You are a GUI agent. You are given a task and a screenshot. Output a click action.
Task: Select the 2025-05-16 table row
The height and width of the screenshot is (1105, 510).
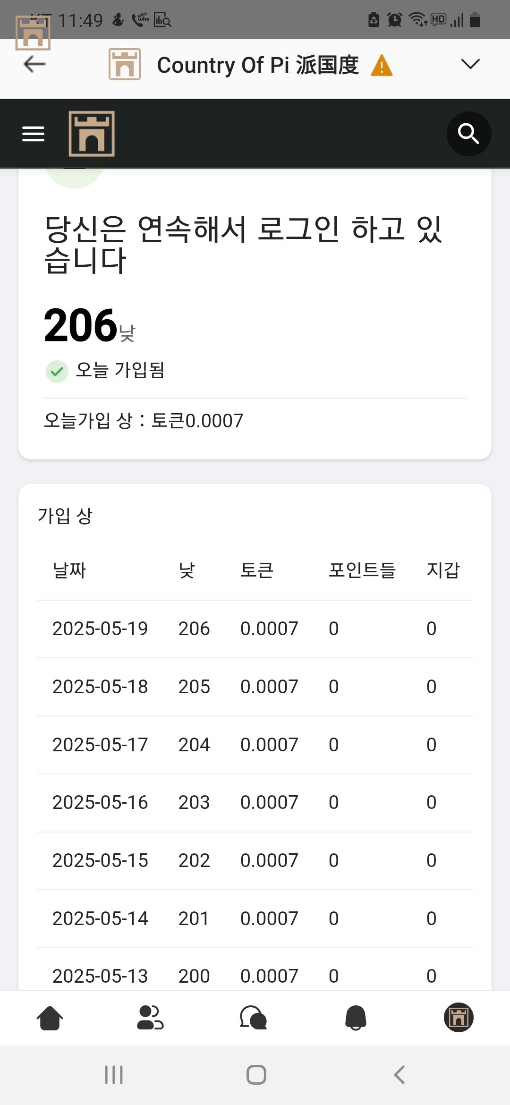(x=255, y=803)
